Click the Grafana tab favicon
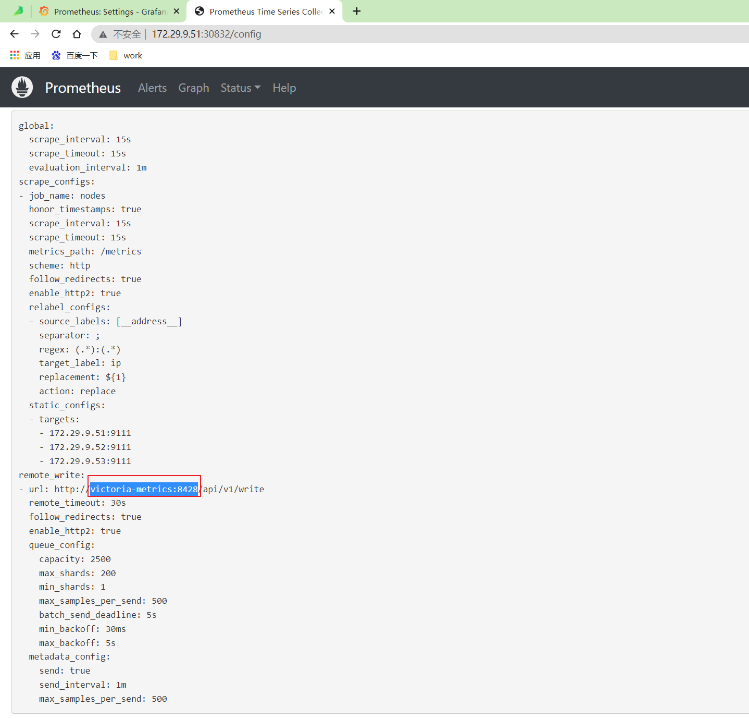This screenshot has width=749, height=719. [x=44, y=11]
